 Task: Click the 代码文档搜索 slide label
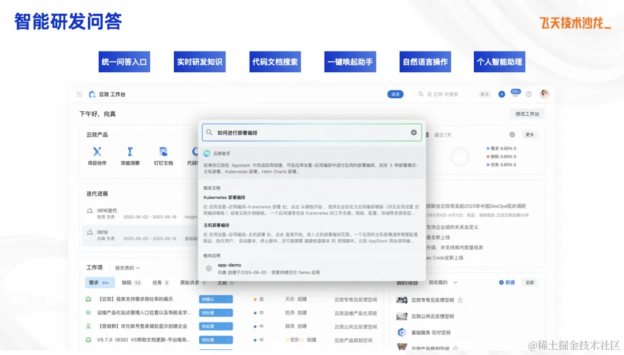[275, 62]
